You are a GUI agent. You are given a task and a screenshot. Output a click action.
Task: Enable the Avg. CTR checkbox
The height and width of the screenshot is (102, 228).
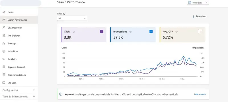click(x=200, y=31)
